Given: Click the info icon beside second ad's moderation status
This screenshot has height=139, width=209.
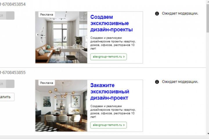Looking at the screenshot, I should pos(157,82).
